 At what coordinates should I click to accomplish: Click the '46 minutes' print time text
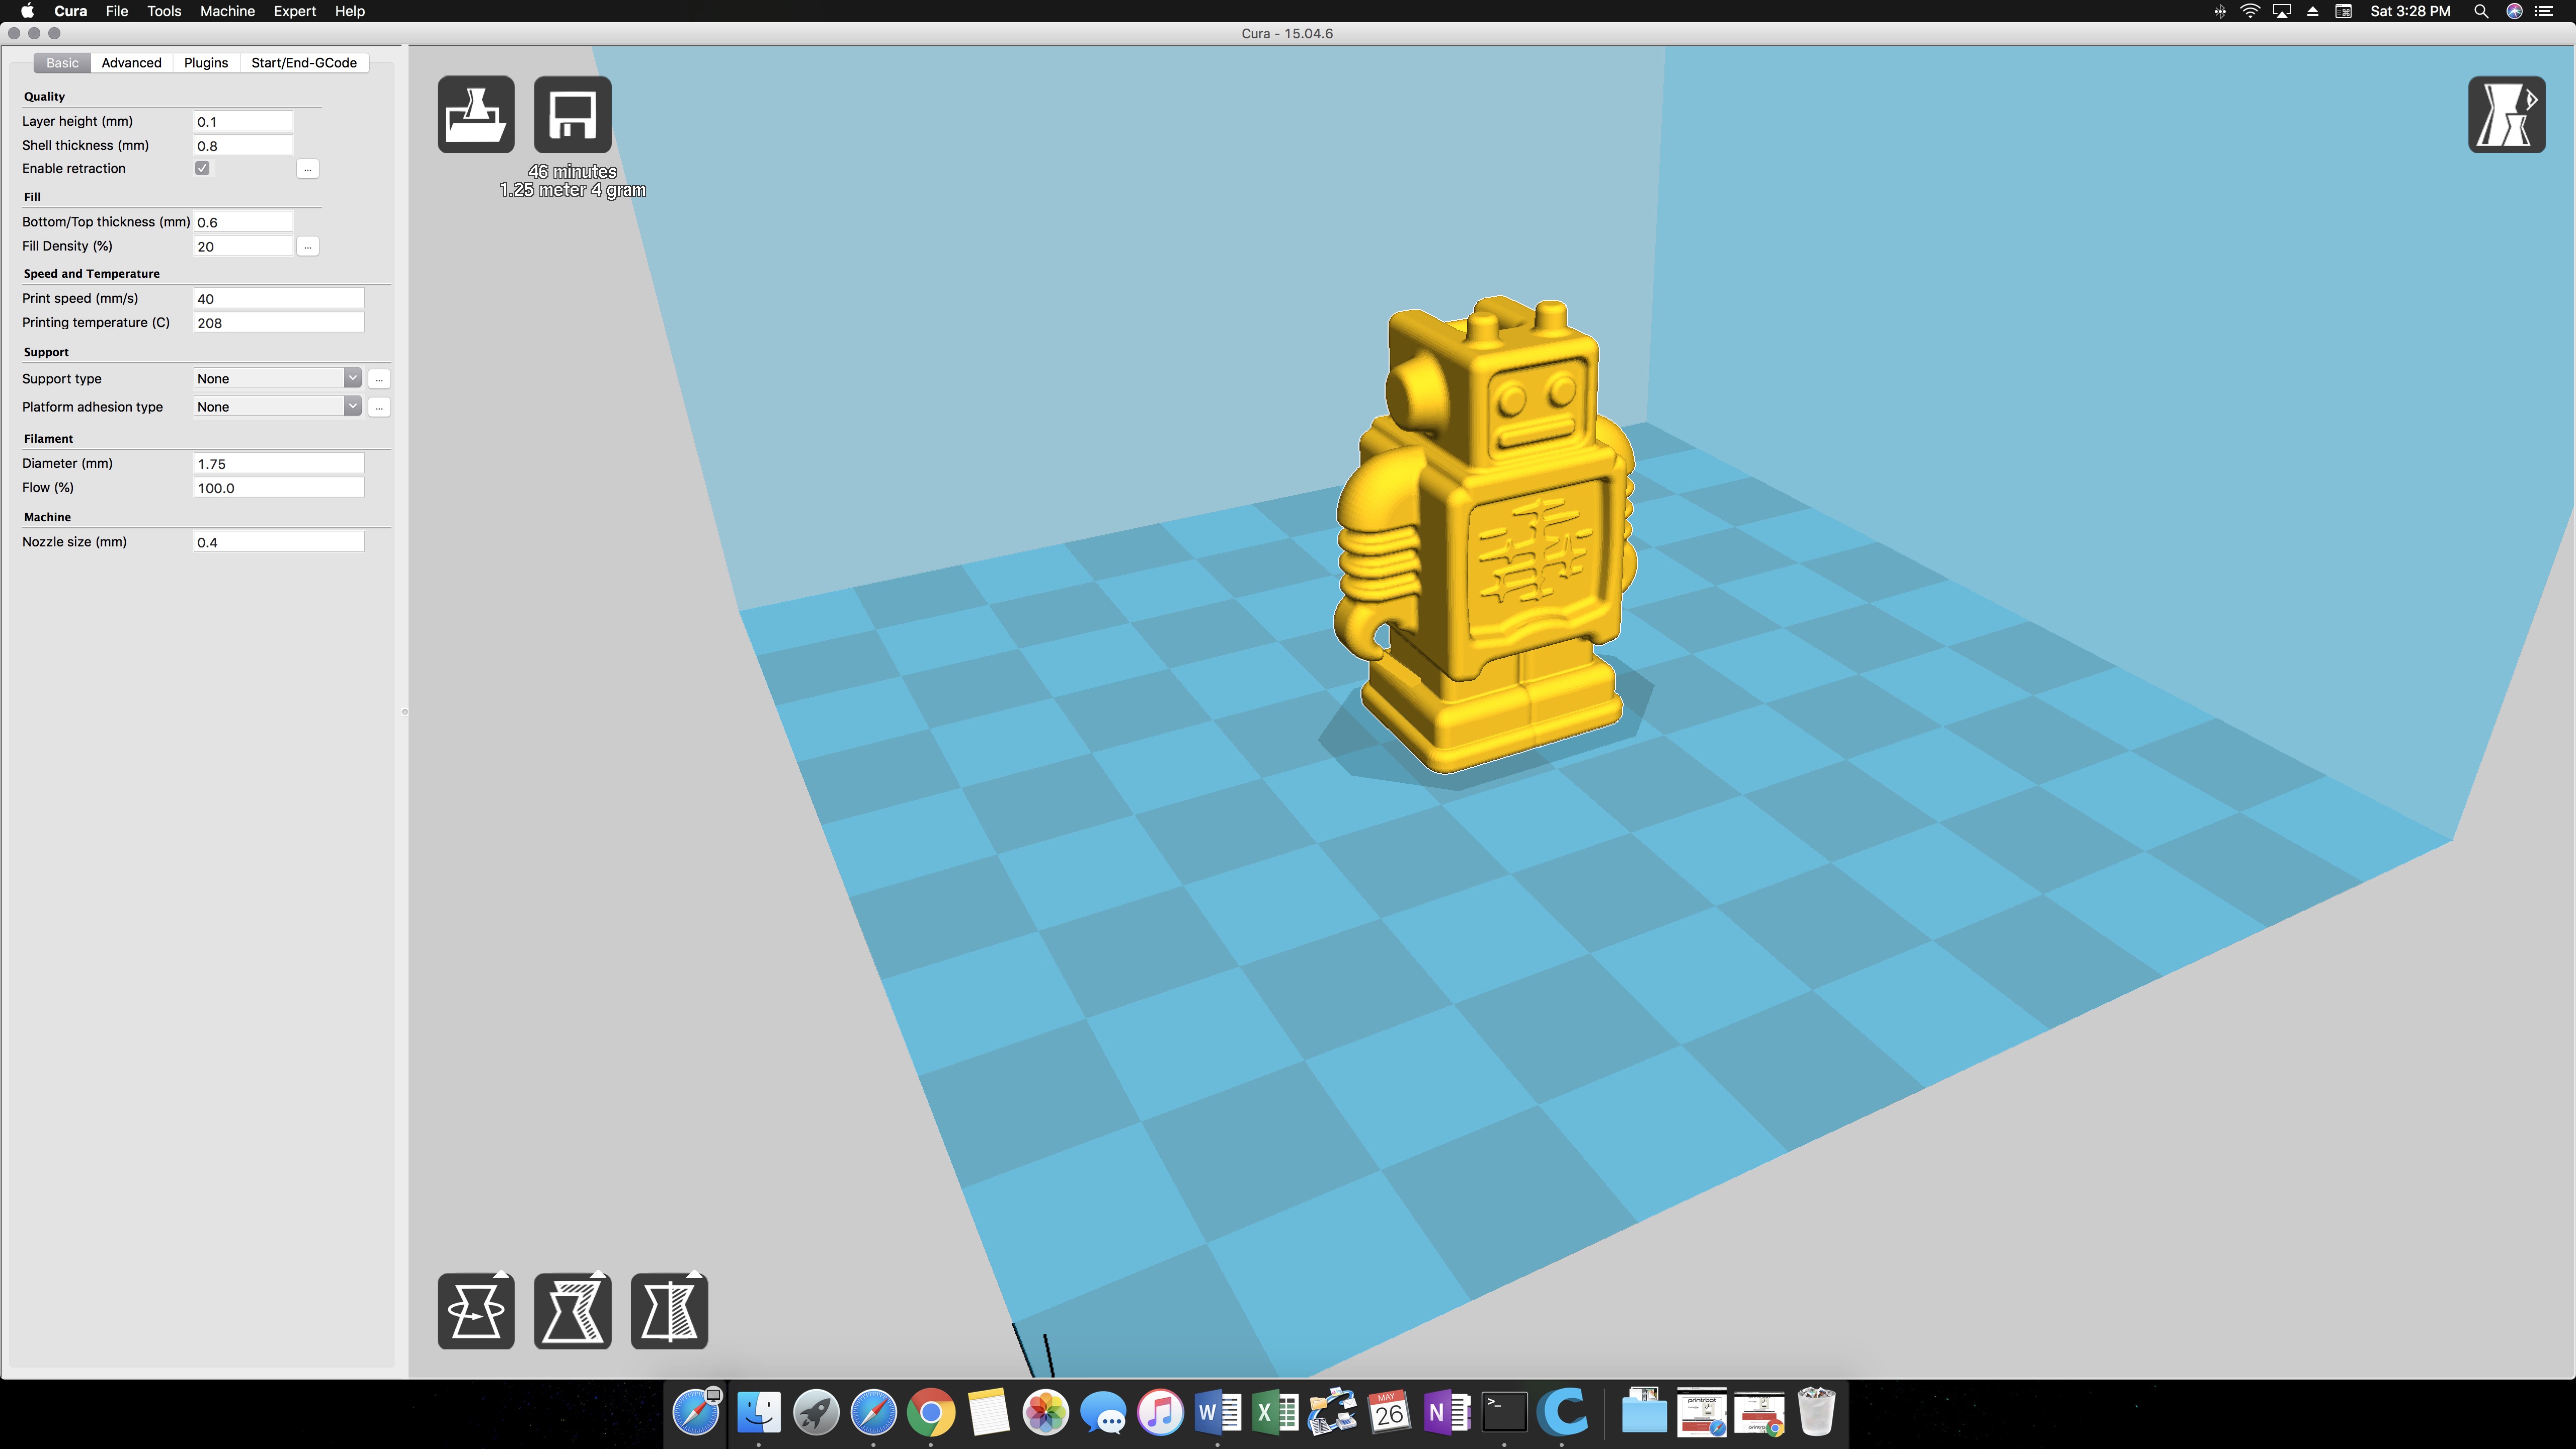pyautogui.click(x=573, y=172)
